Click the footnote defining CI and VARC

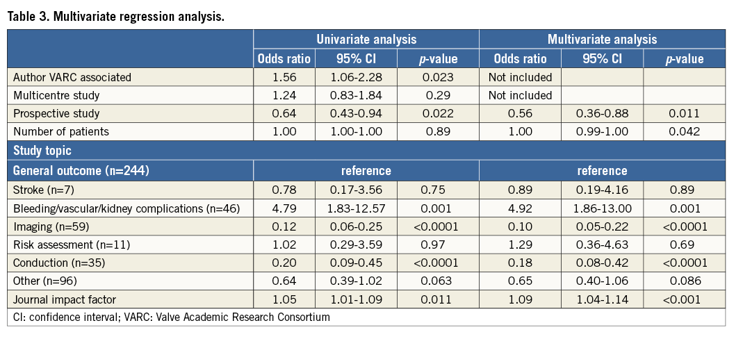click(171, 317)
